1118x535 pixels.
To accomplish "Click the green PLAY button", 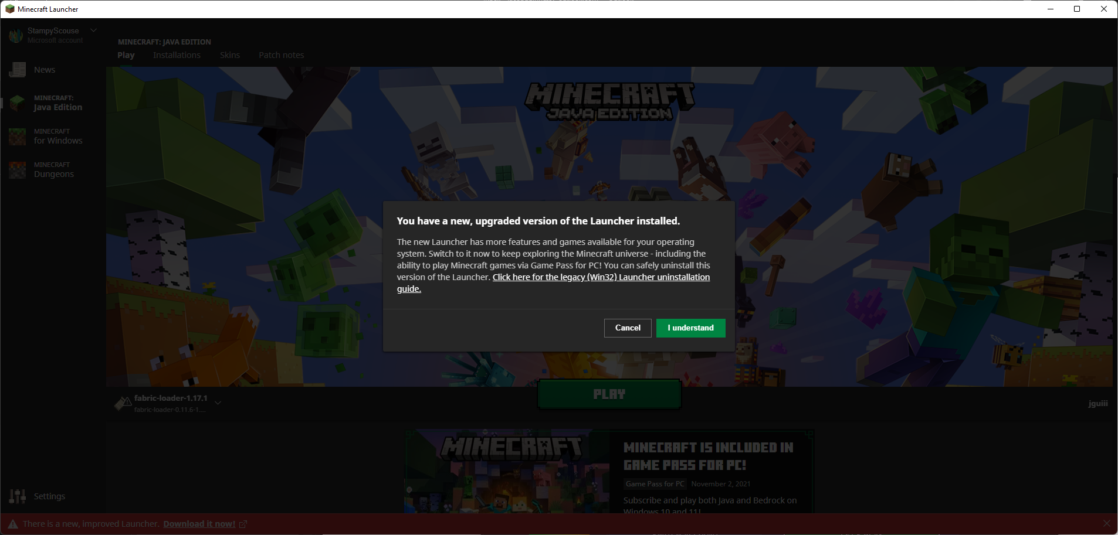I will (x=609, y=394).
